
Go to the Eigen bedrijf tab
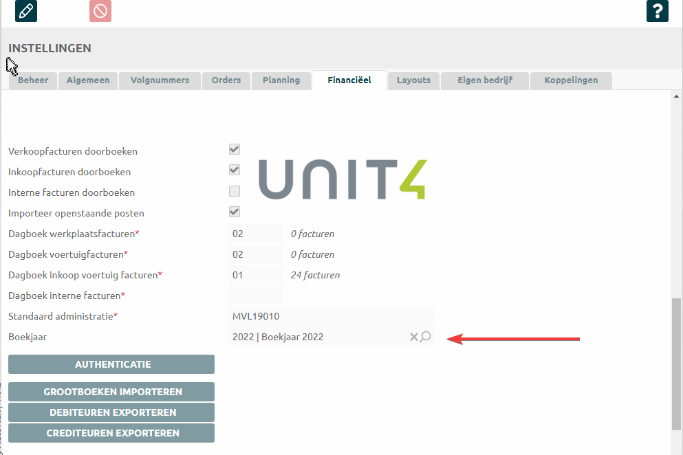pos(485,80)
